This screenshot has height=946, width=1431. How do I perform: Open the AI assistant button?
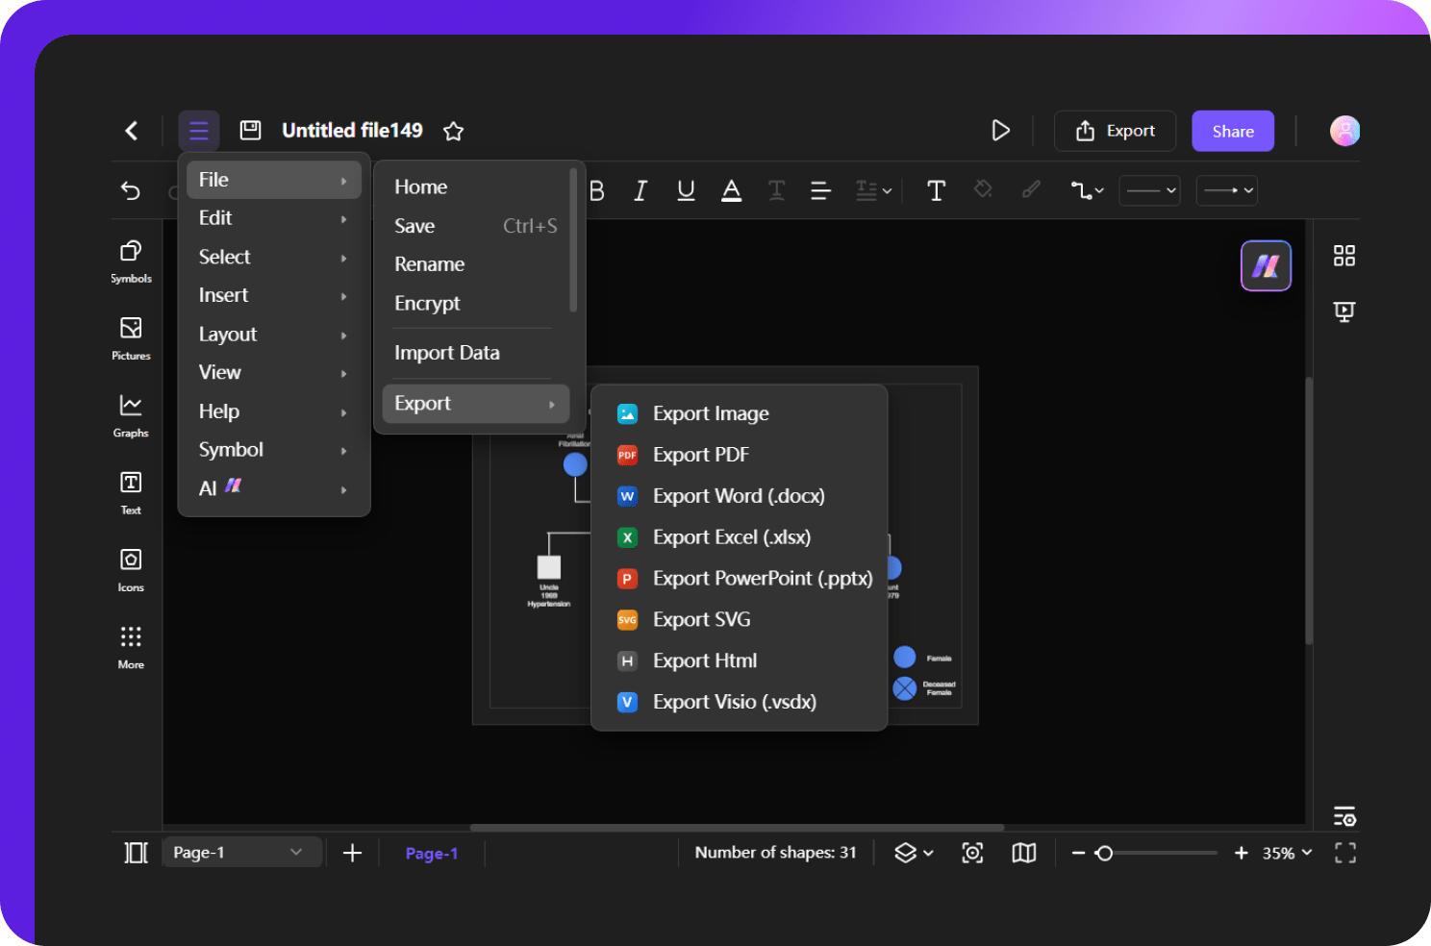coord(1266,265)
